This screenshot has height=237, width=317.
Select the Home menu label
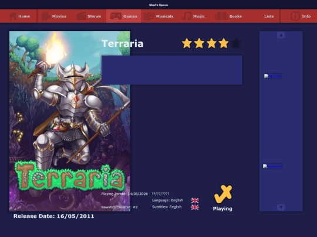pos(24,16)
